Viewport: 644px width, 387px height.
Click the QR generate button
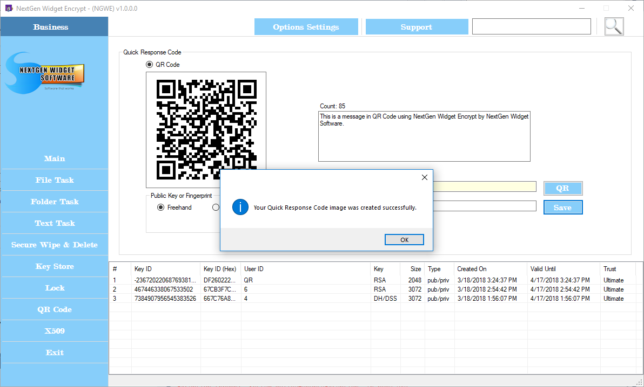[562, 188]
